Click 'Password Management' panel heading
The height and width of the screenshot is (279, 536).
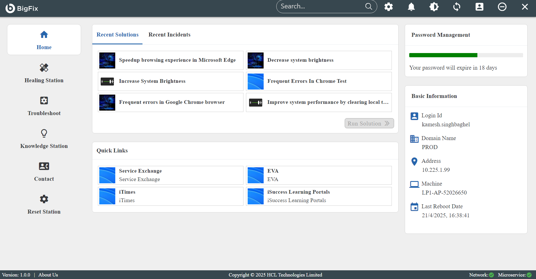441,35
